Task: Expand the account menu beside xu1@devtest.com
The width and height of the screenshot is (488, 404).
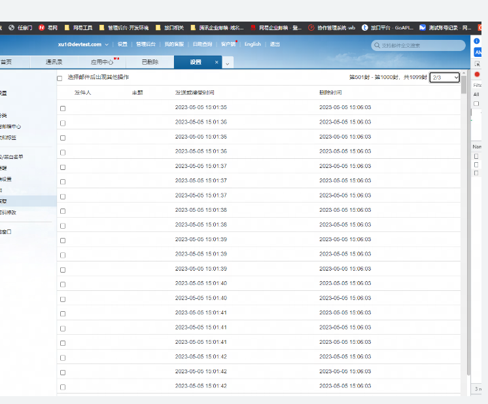Action: [x=107, y=44]
